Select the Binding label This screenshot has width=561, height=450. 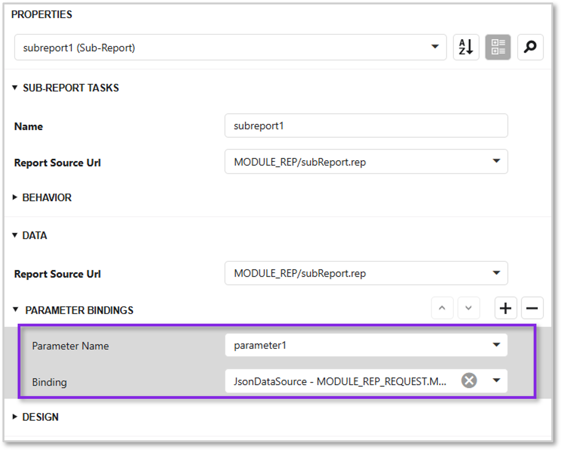tap(49, 382)
